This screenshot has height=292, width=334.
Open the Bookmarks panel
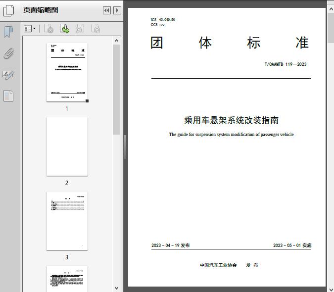click(8, 32)
